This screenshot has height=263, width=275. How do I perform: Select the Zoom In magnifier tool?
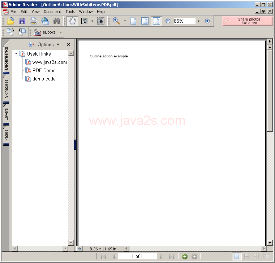116,21
